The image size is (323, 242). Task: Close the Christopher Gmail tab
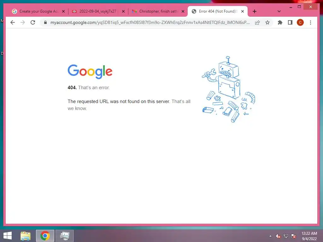183,11
